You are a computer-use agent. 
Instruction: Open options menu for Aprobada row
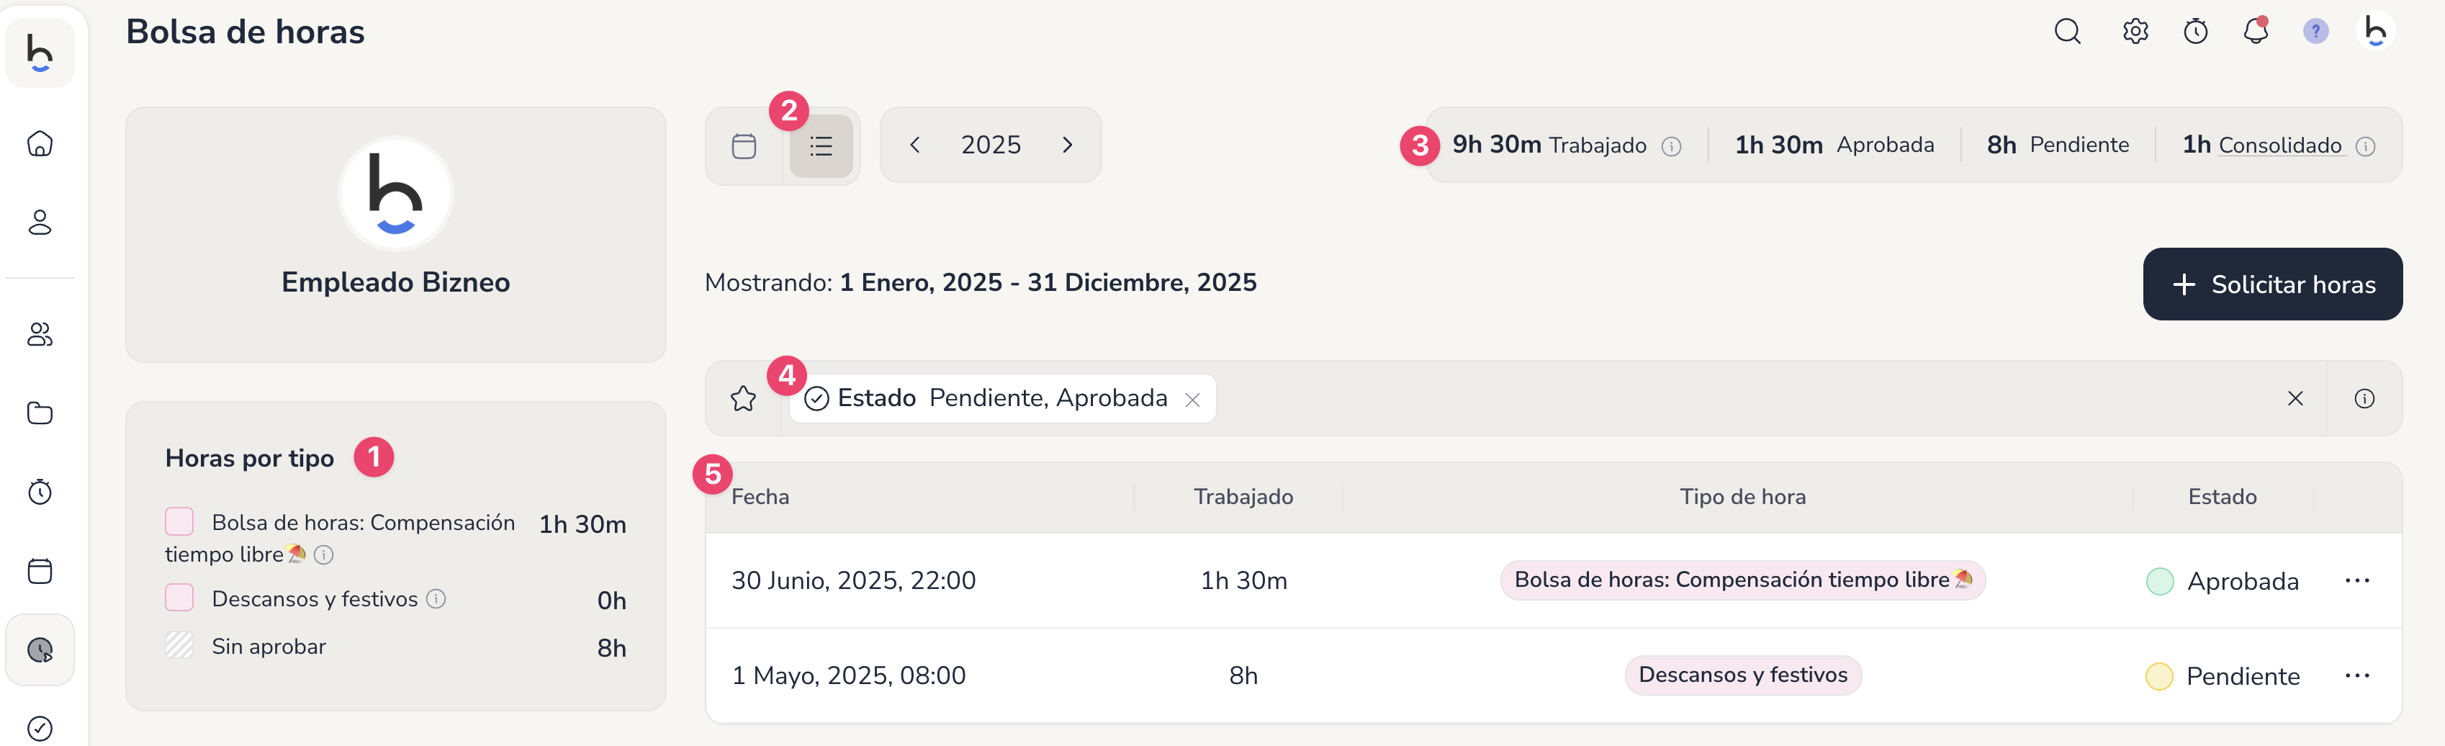pyautogui.click(x=2356, y=581)
